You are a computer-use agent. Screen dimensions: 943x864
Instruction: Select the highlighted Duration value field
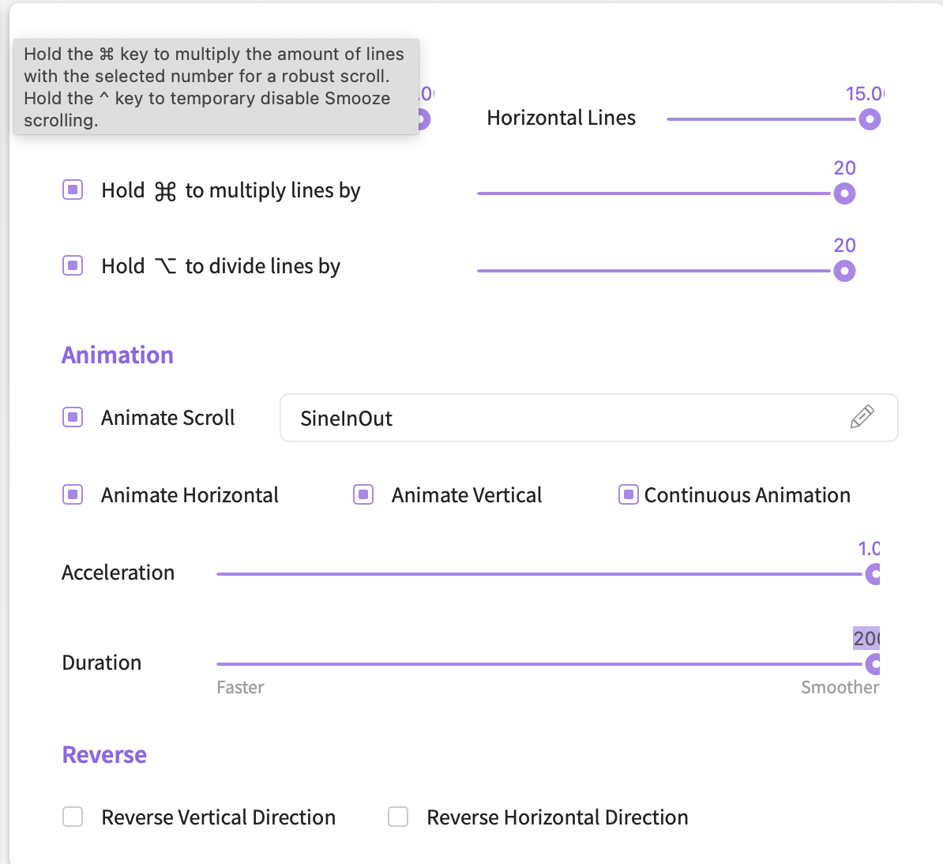tap(866, 638)
